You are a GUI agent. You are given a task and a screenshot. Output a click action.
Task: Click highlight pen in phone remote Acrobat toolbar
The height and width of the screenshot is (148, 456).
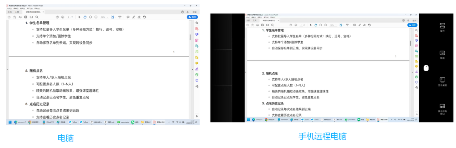point(359,25)
